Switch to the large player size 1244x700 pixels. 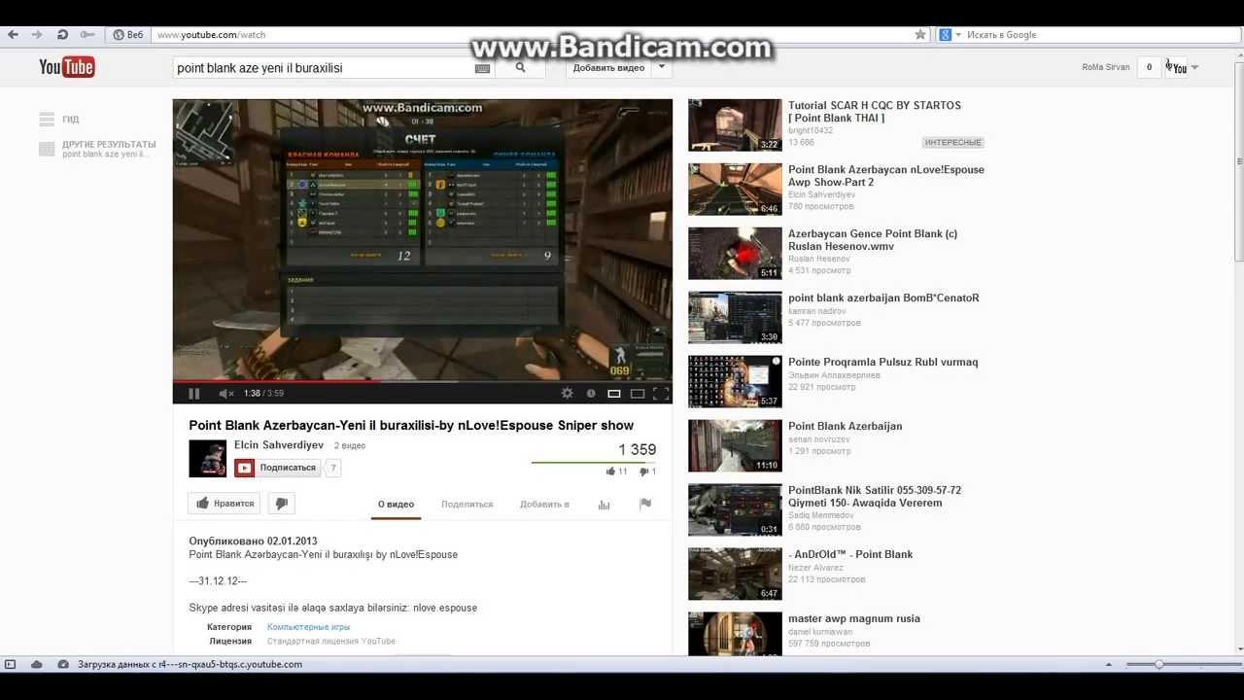[x=638, y=394]
